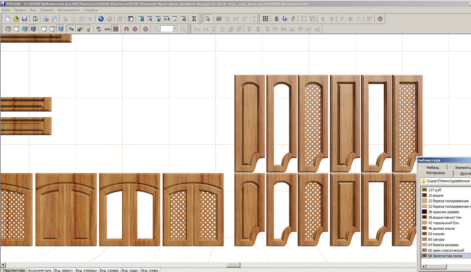Viewport: 471px width, 272px height.
Task: Open print preview magnifier page icon
Action: 54,19
